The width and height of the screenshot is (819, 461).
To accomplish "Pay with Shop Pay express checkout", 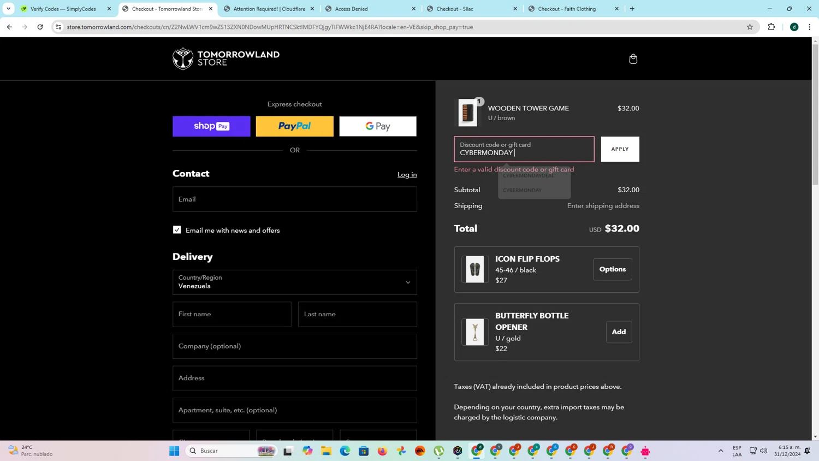I will coord(211,126).
